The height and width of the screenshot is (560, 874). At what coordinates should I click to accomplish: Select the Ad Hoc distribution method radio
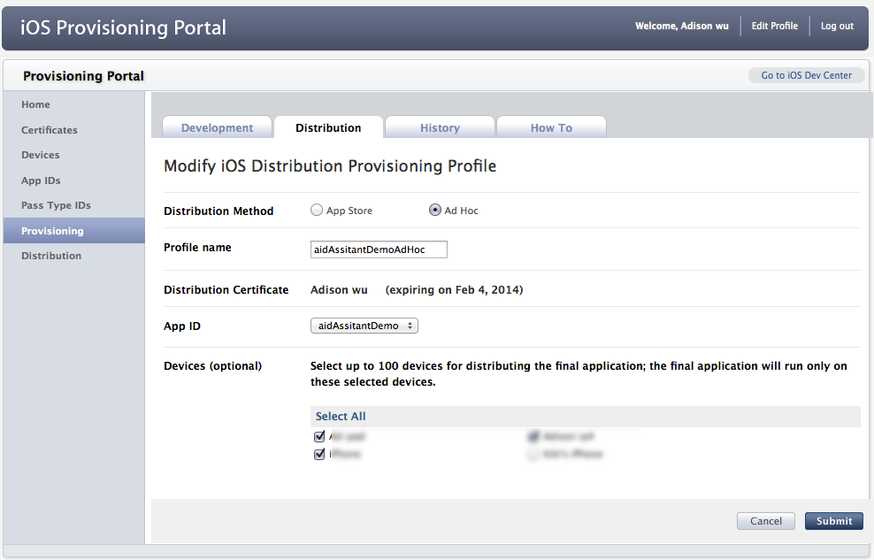(434, 210)
